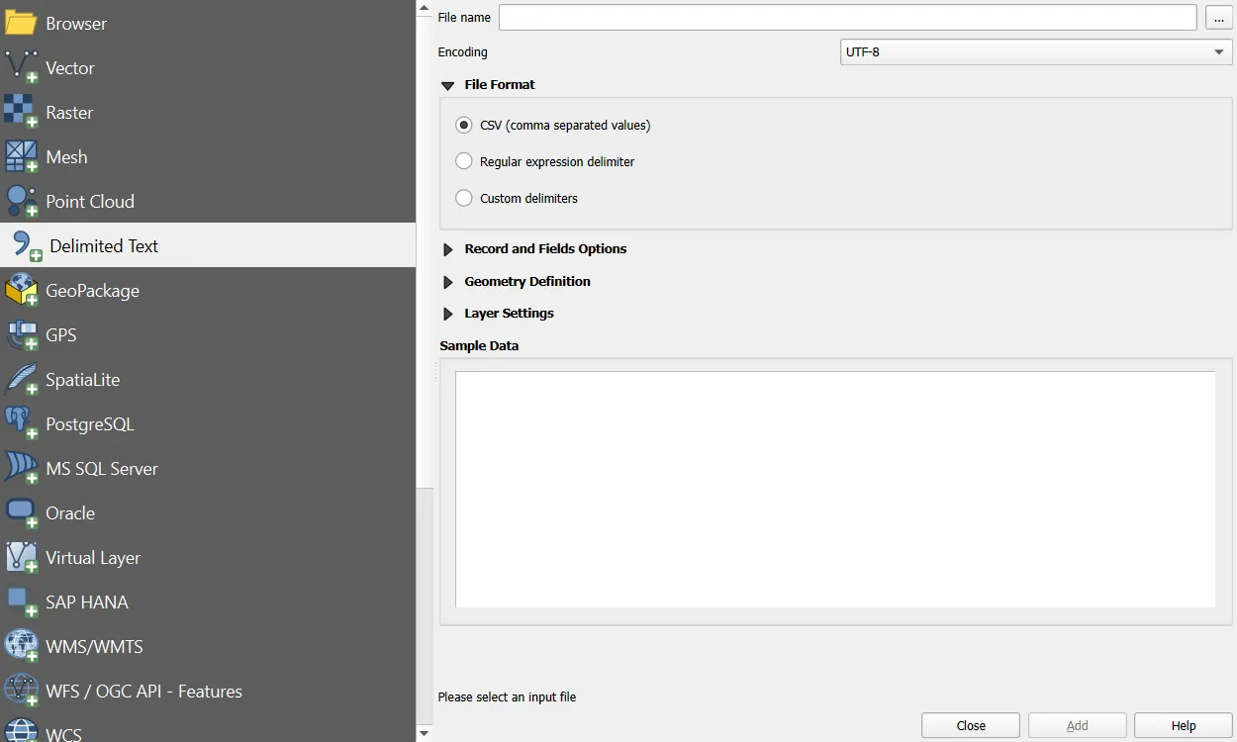Click the GPS device icon

(21, 334)
